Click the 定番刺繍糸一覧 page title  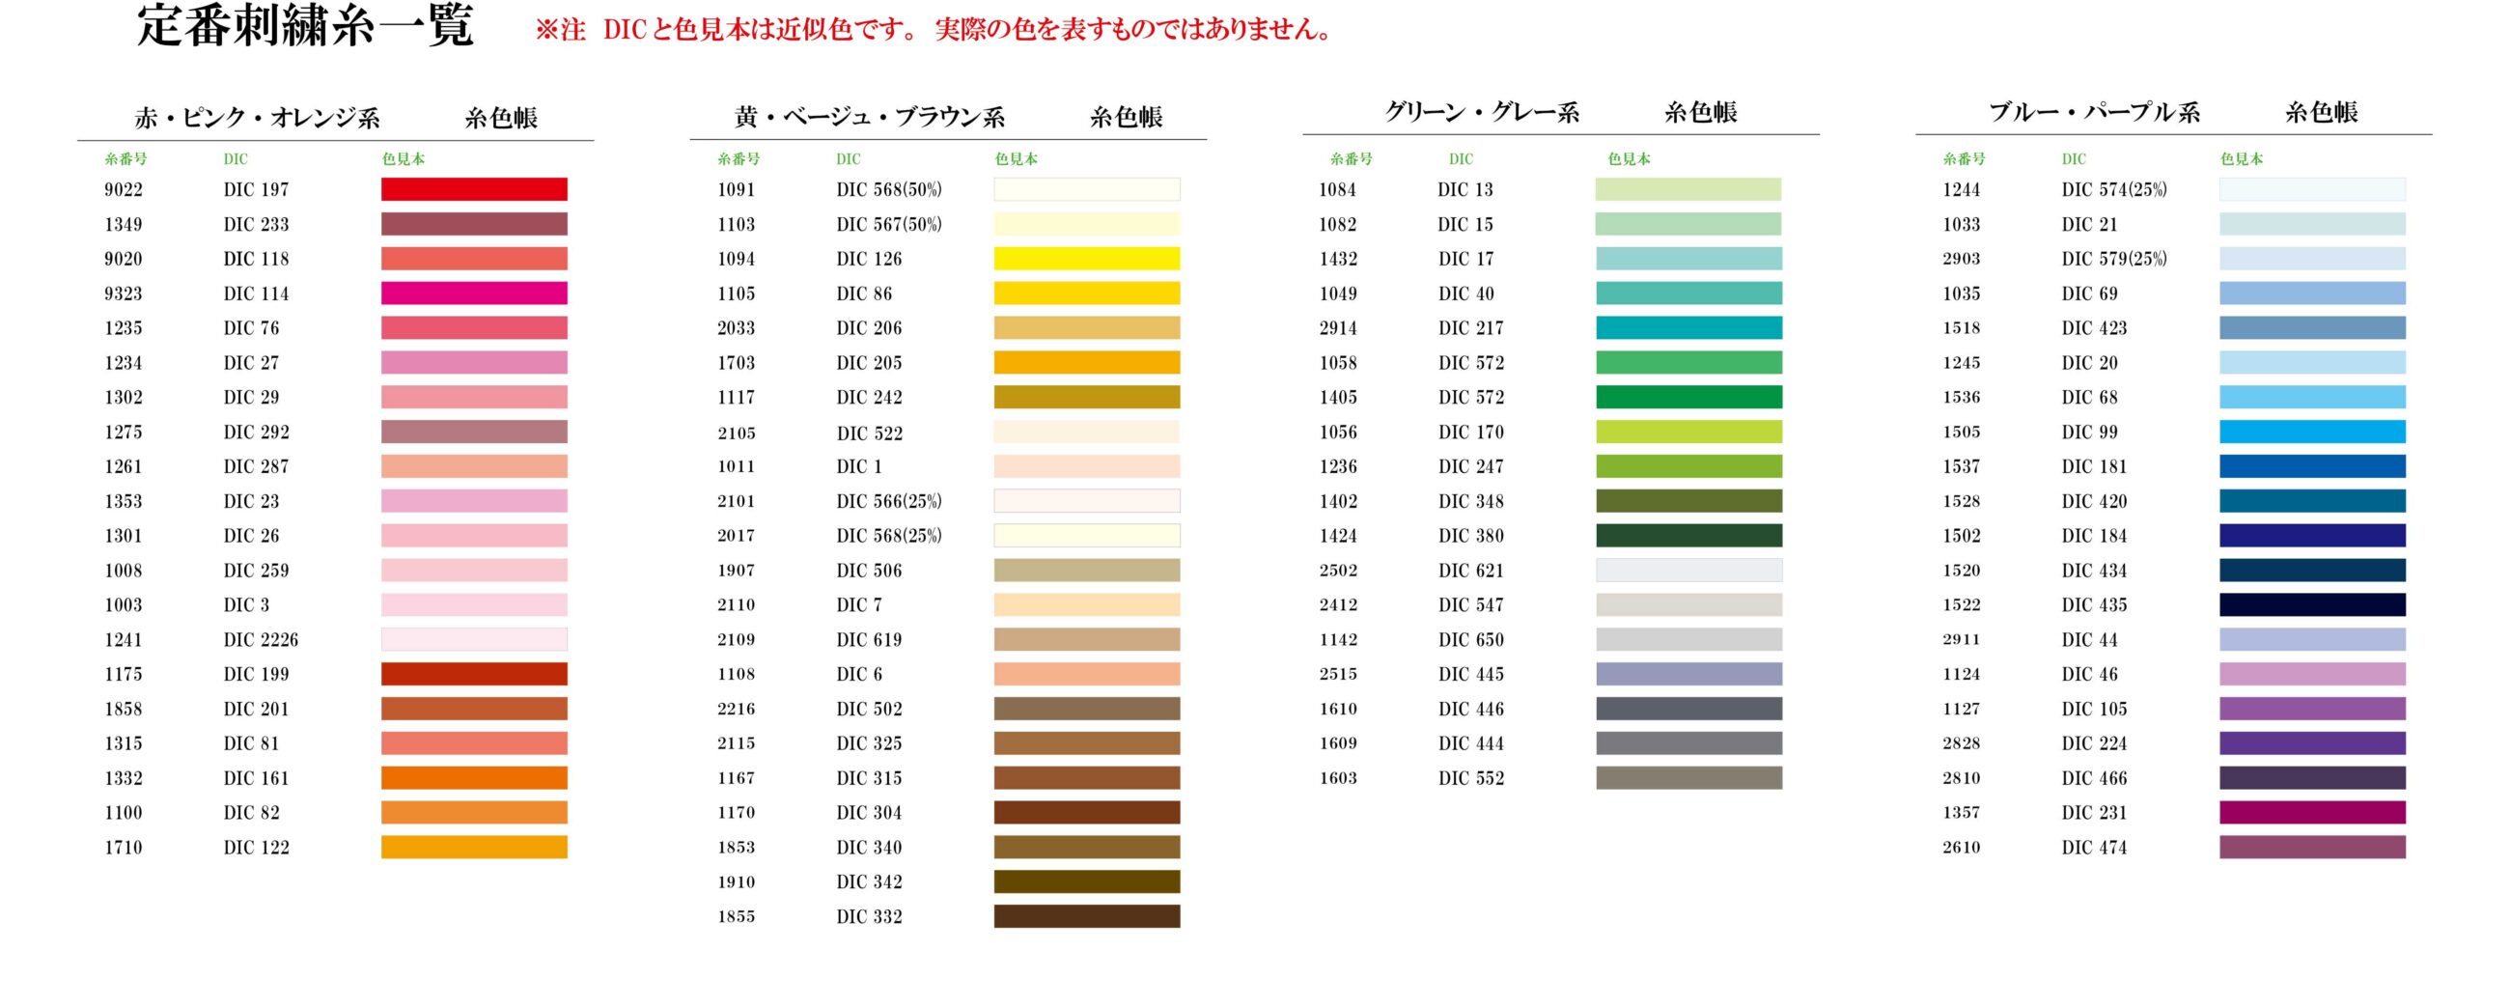tap(305, 26)
